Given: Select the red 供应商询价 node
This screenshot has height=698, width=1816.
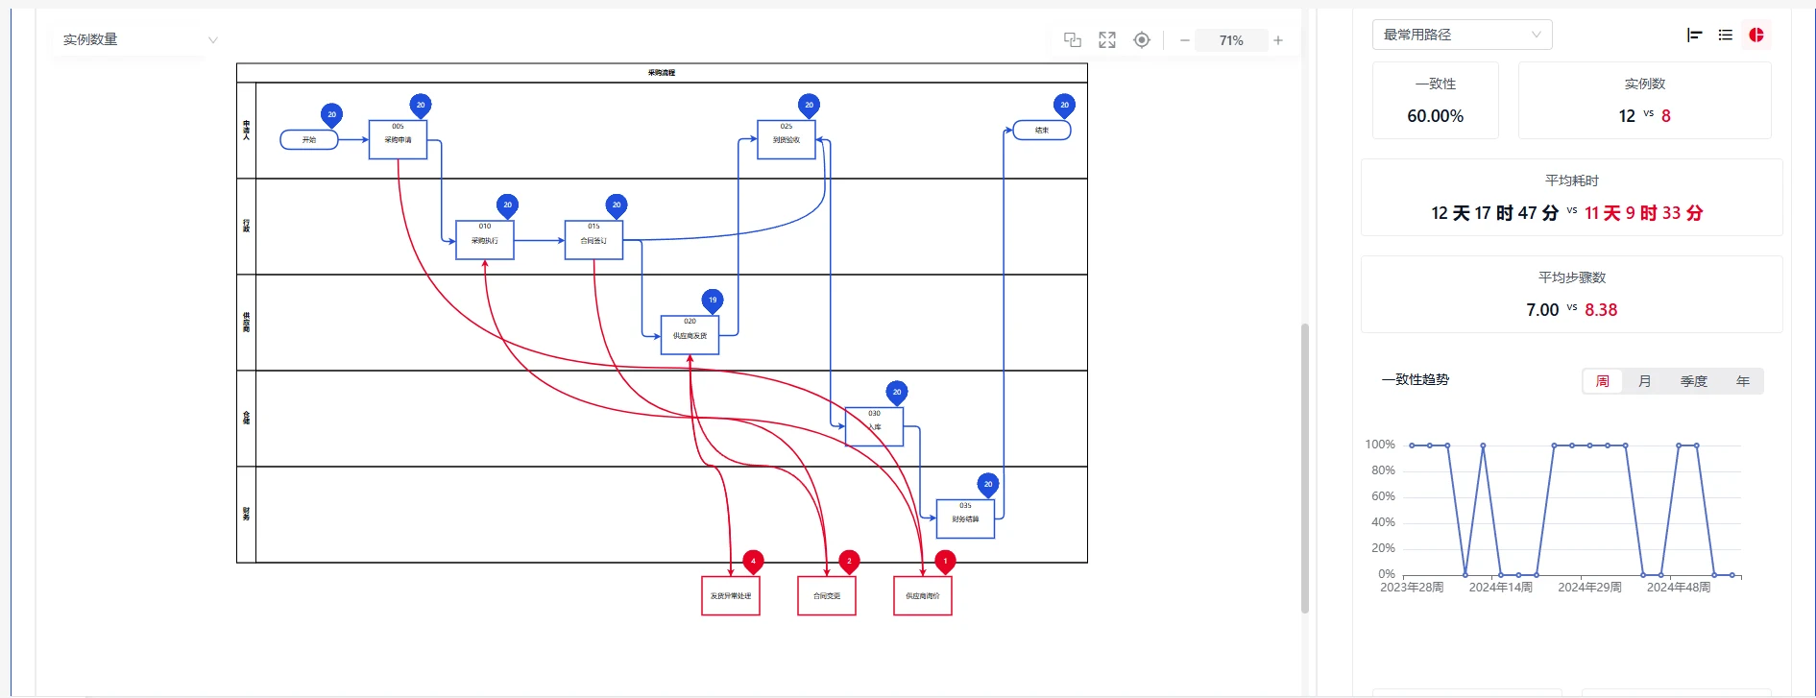Looking at the screenshot, I should click(x=923, y=596).
